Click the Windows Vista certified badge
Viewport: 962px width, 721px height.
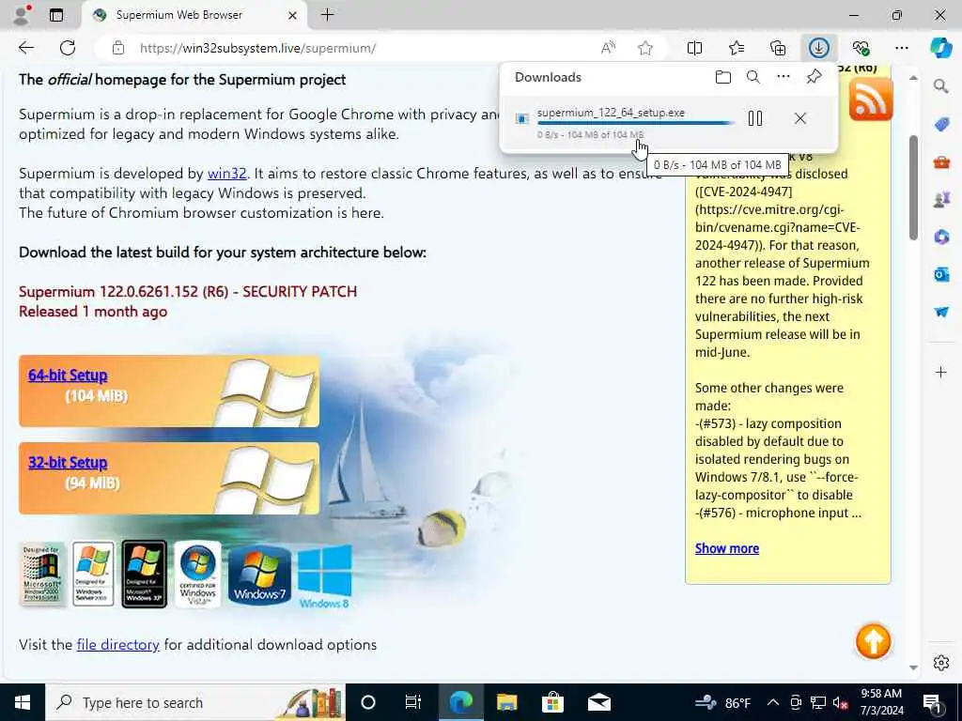(x=197, y=575)
